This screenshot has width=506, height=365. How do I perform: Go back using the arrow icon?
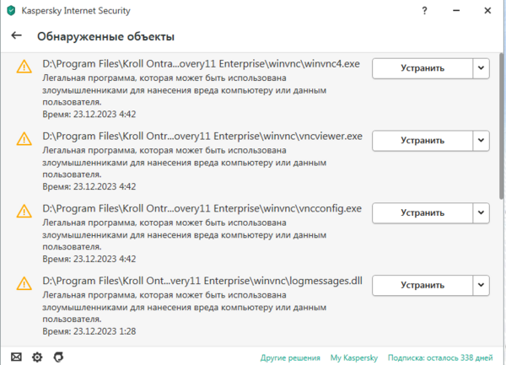[x=16, y=36]
